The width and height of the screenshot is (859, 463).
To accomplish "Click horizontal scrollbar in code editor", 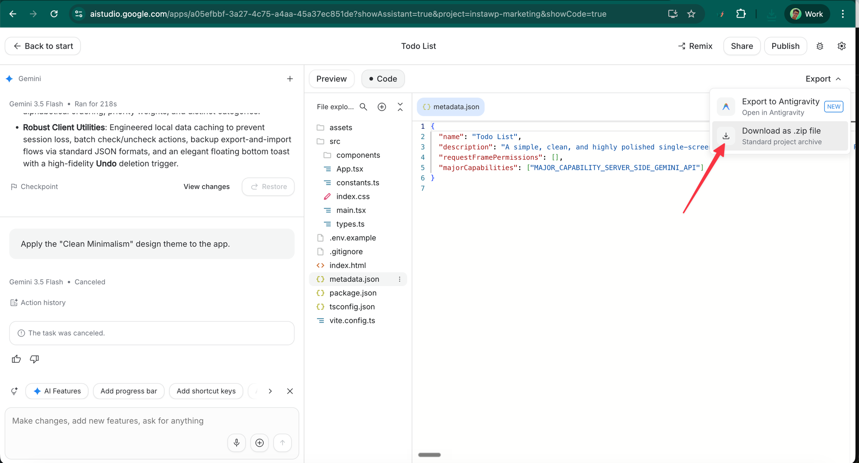I will (429, 455).
